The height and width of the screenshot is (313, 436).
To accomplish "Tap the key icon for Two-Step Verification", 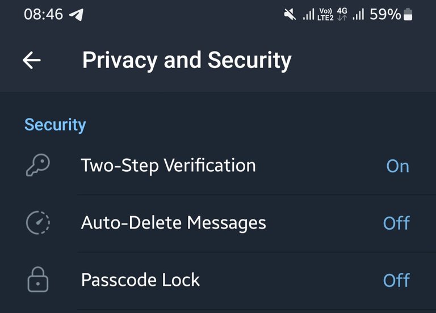I will (x=38, y=165).
